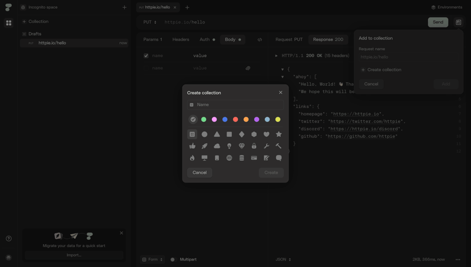Choose the globe icon
This screenshot has width=471, height=267.
point(229,158)
